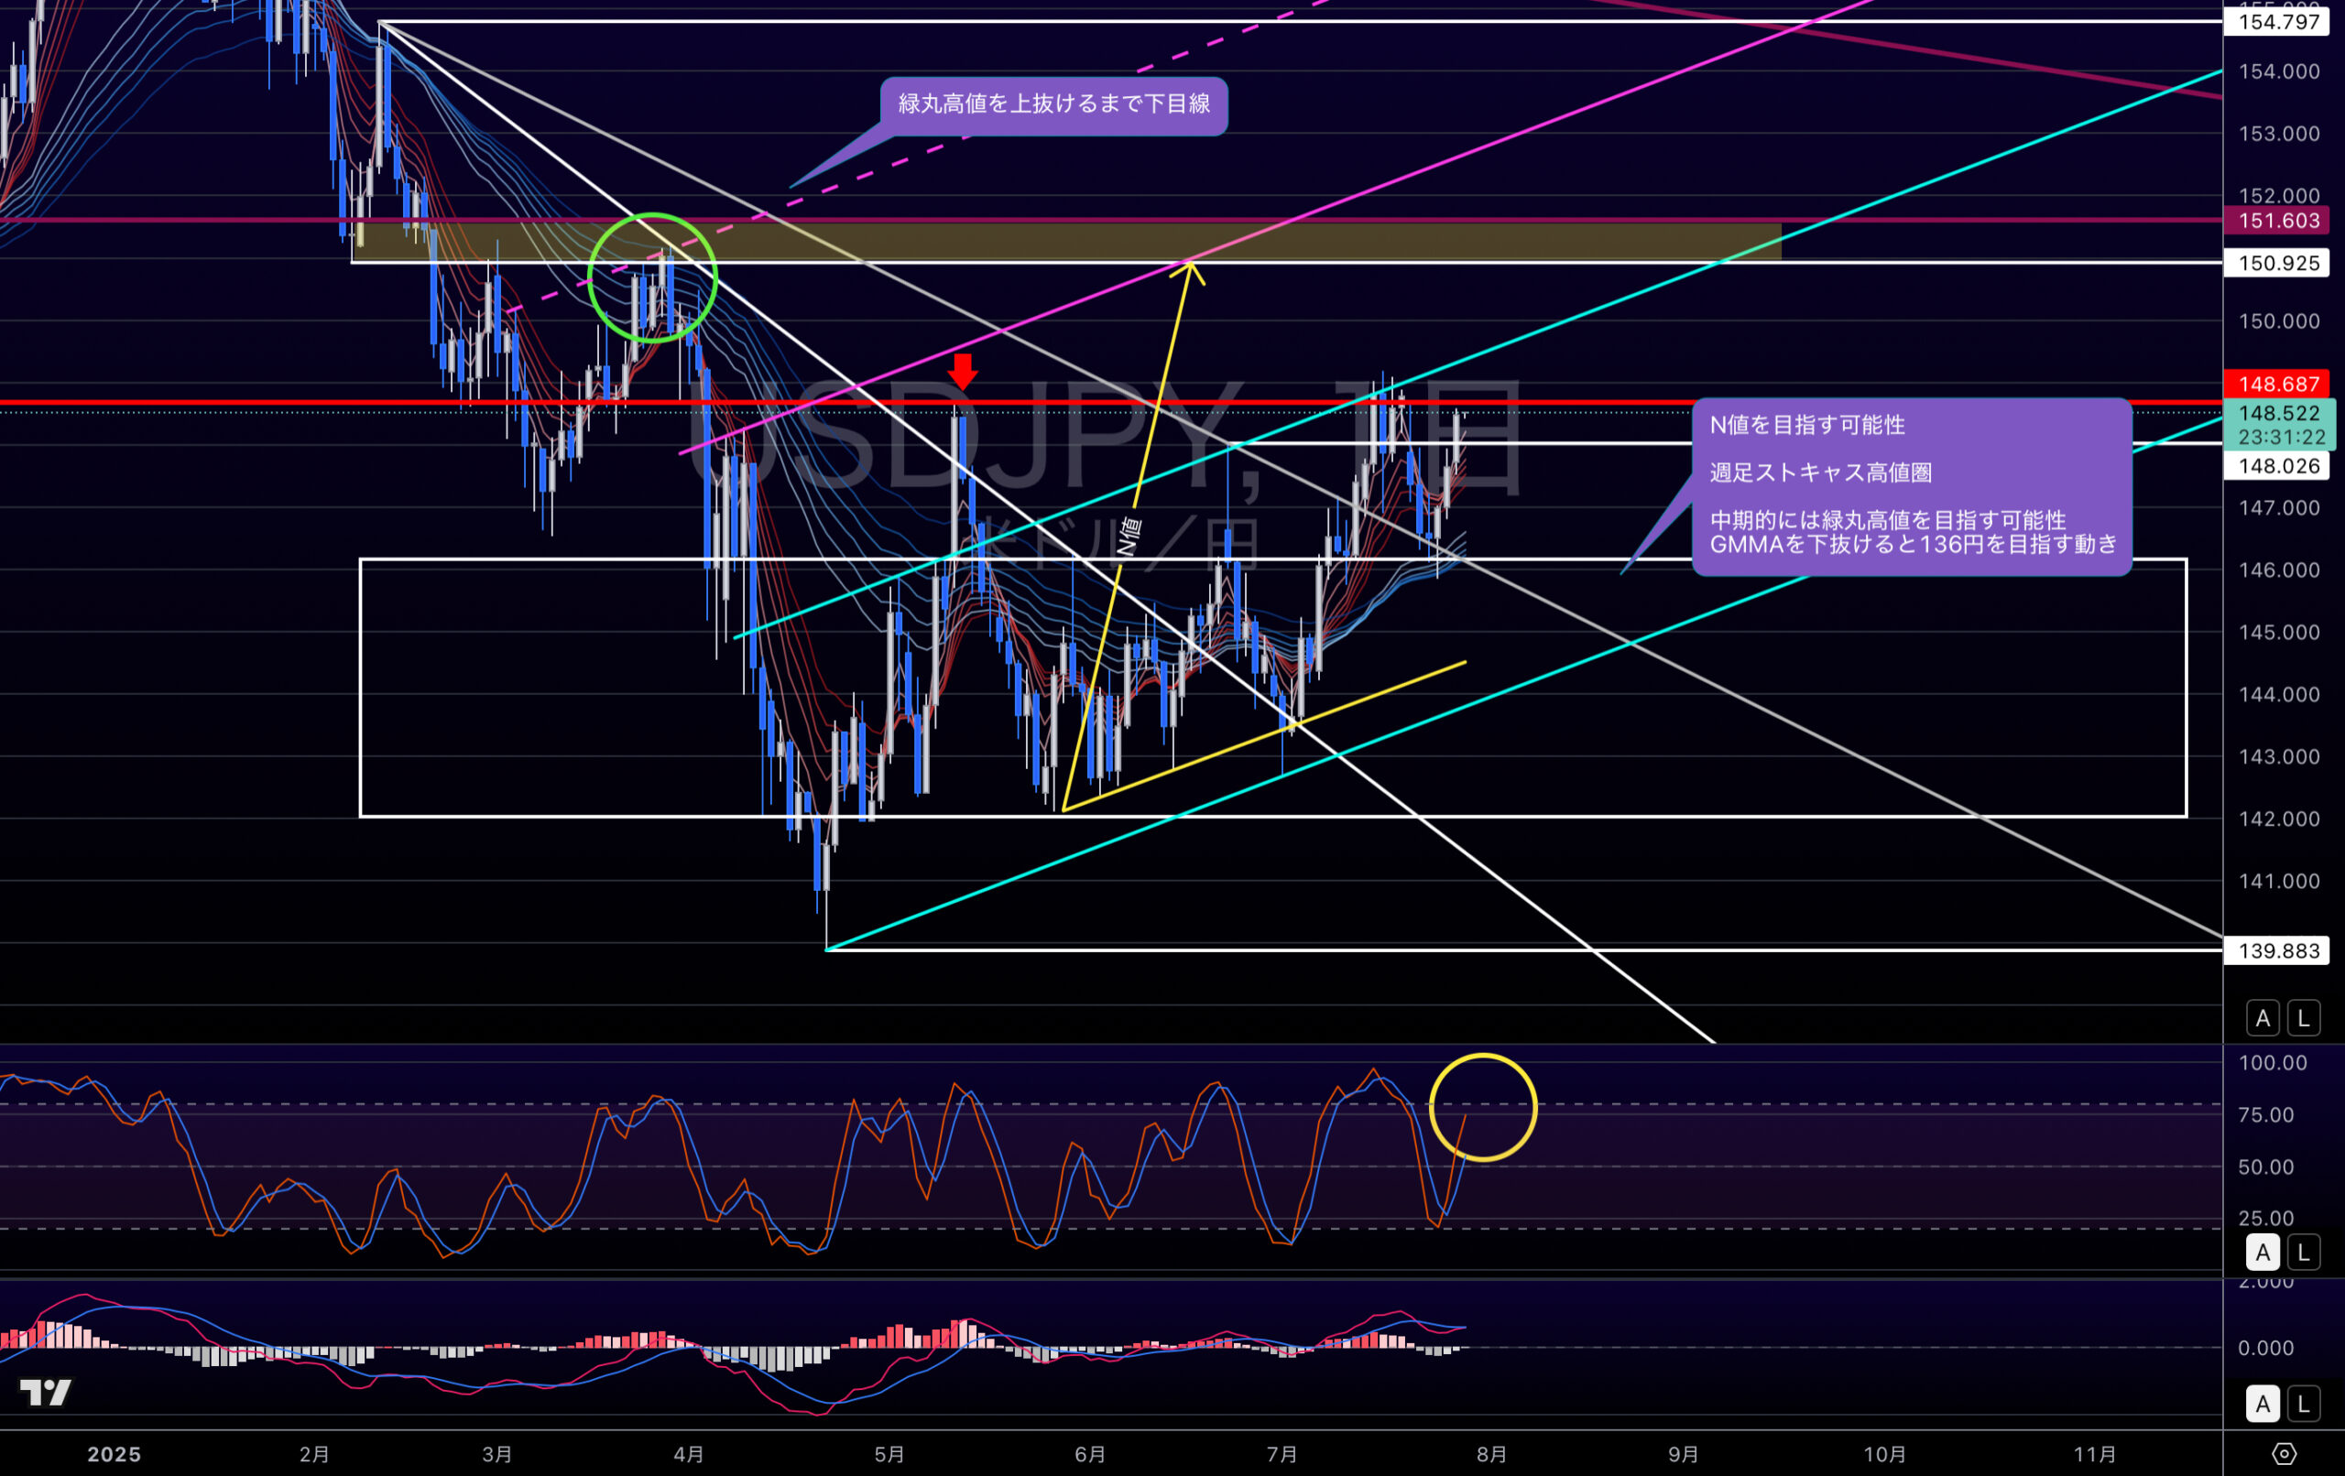Select the N値を目指す可能性 note box

(x=1912, y=486)
